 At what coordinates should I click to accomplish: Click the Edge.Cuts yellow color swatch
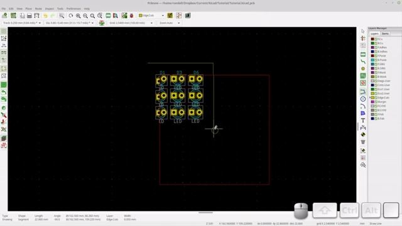click(x=372, y=98)
